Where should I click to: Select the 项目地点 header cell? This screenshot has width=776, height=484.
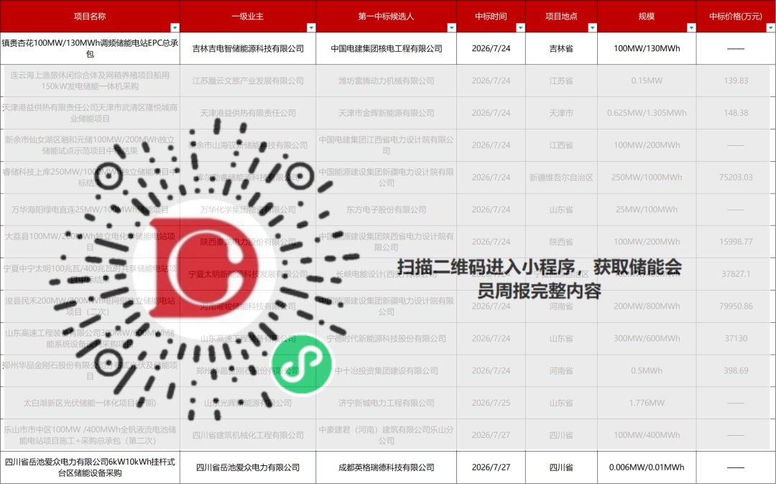[x=561, y=17]
